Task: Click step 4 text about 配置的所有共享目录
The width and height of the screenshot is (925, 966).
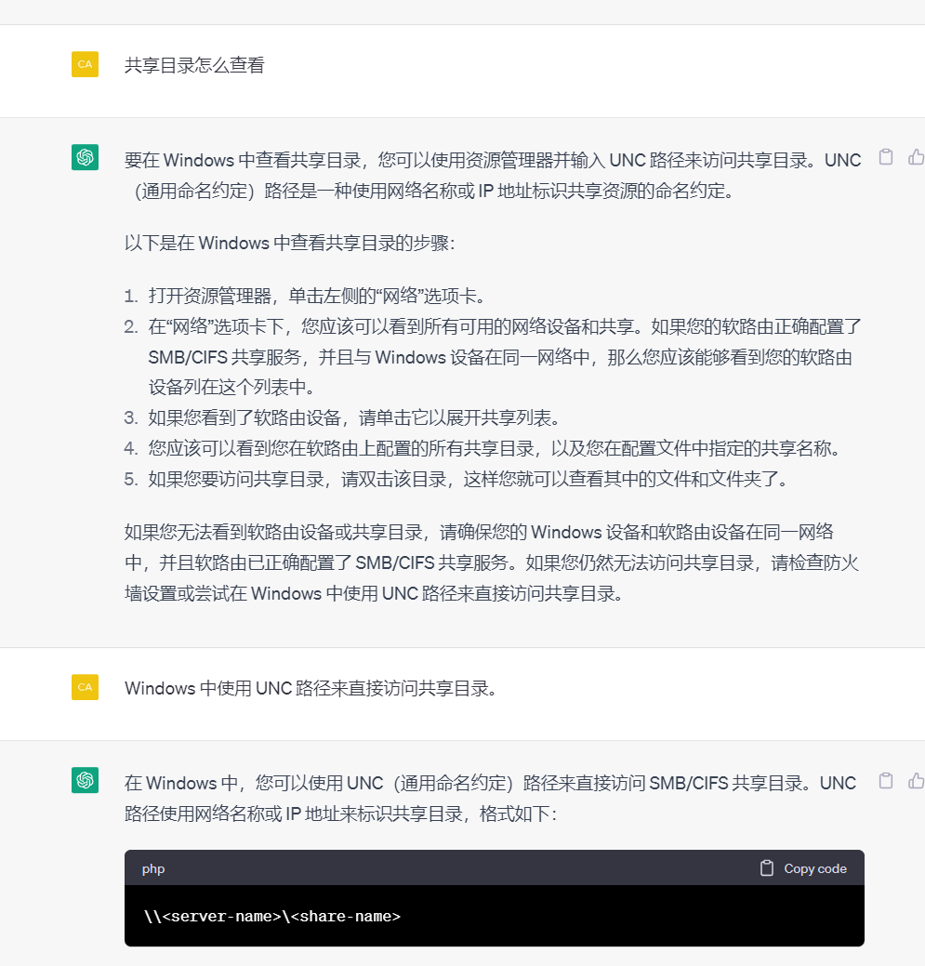Action: tap(495, 448)
